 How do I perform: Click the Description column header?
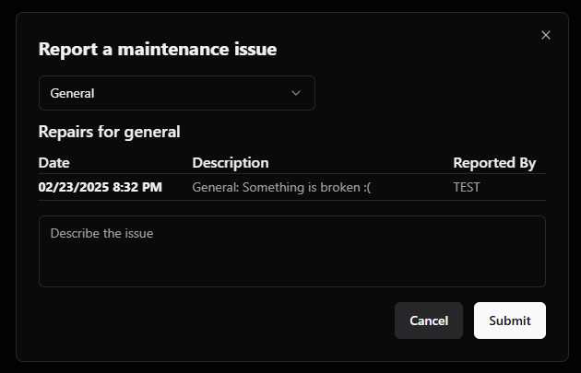pos(231,163)
